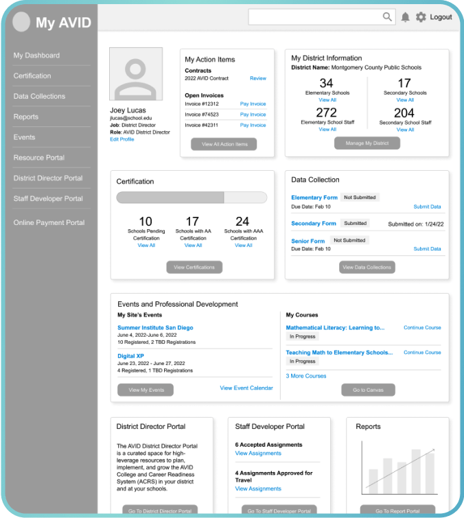Image resolution: width=464 pixels, height=518 pixels.
Task: Click Go To Report Portal button
Action: point(397,510)
